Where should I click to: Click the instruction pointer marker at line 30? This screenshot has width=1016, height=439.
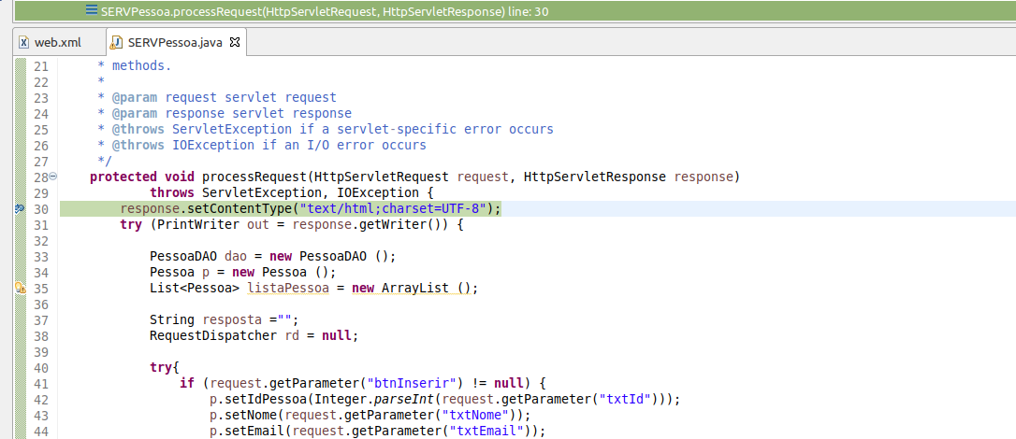tap(20, 208)
